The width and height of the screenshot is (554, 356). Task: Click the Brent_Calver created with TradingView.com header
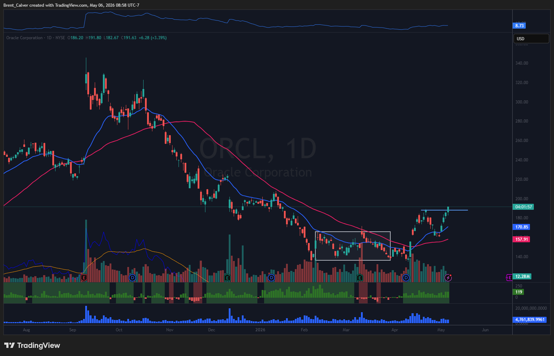click(x=71, y=5)
